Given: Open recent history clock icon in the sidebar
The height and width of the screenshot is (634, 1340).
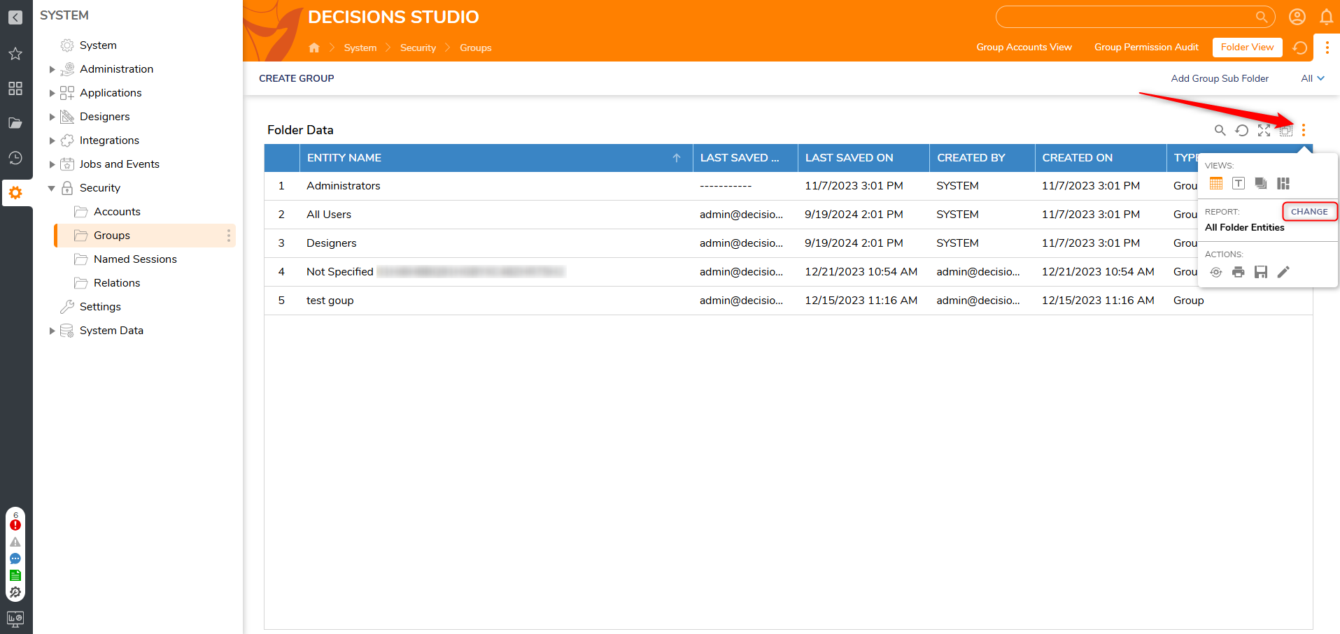Looking at the screenshot, I should [15, 158].
